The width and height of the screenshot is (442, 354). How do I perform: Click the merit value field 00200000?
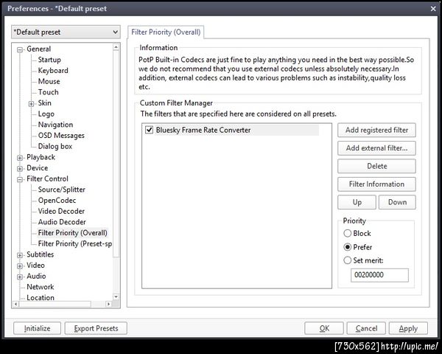(x=379, y=275)
